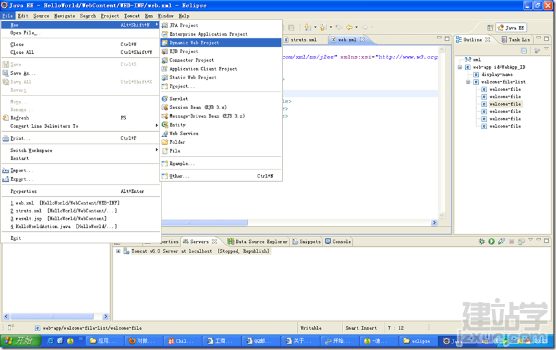Open Back history dropdown arrow
The height and width of the screenshot is (350, 556).
(356, 27)
